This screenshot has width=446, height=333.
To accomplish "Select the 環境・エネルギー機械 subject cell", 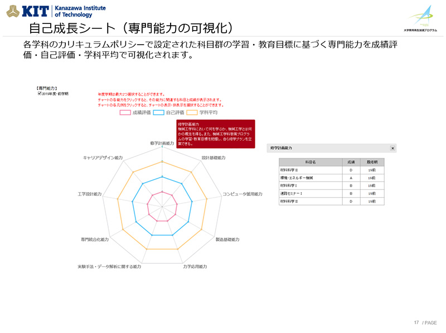I will click(311, 178).
